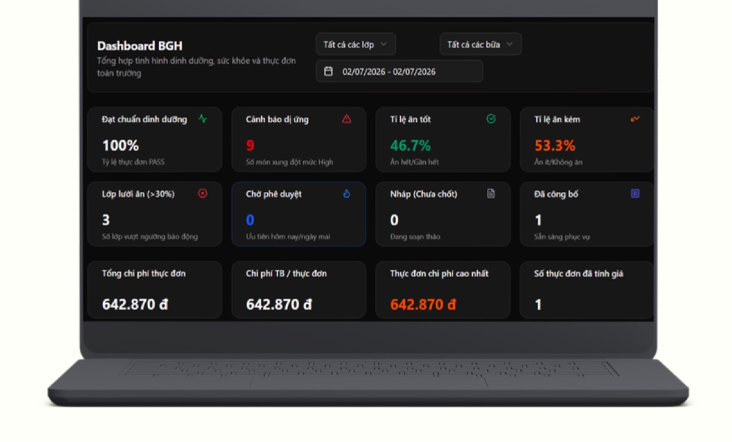Screen dimensions: 732x442
Task: Click the Ăn ít/Không ăn caption
Action: click(558, 163)
